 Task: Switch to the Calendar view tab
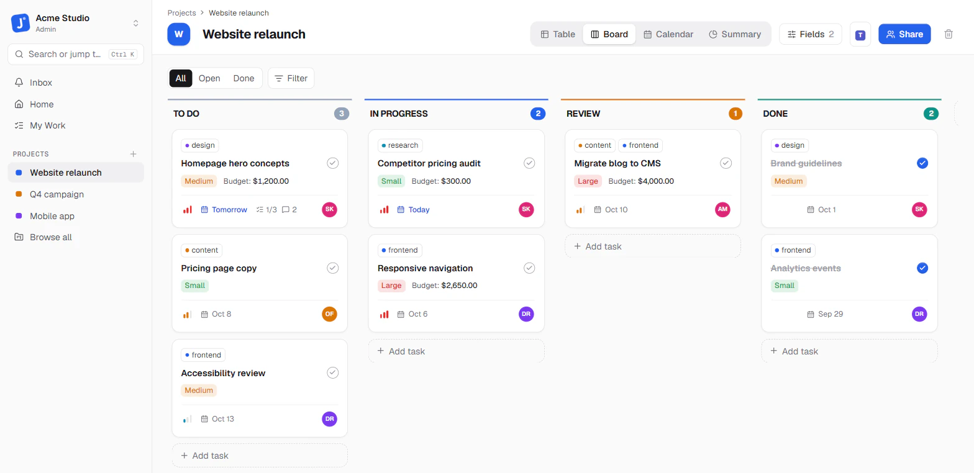pyautogui.click(x=668, y=34)
